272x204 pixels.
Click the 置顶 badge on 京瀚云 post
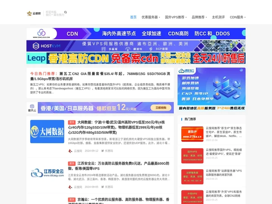pos(72,199)
